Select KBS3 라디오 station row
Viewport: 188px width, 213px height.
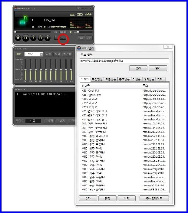(124, 107)
